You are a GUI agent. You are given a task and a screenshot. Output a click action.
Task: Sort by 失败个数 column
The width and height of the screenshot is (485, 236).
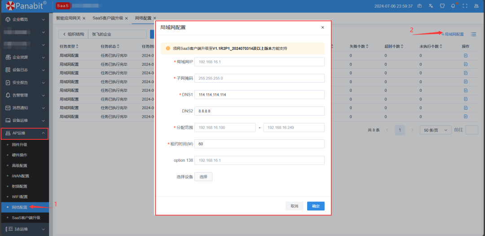pos(367,46)
